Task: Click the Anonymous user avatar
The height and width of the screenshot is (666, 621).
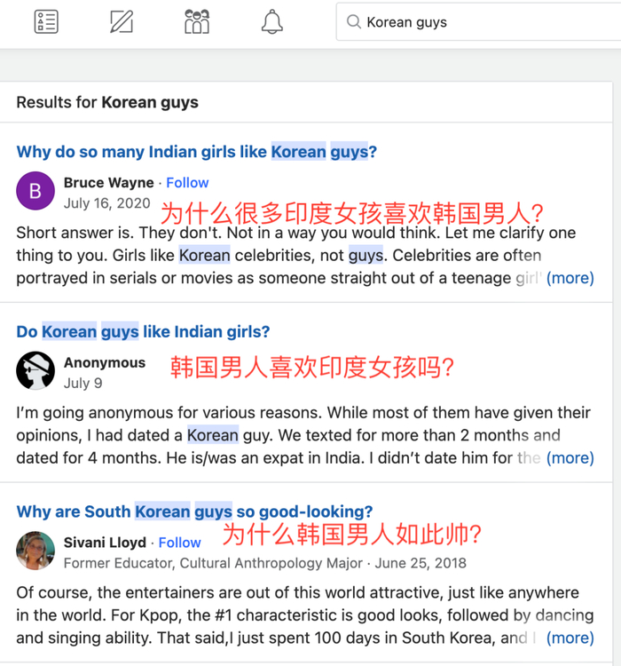Action: click(35, 370)
